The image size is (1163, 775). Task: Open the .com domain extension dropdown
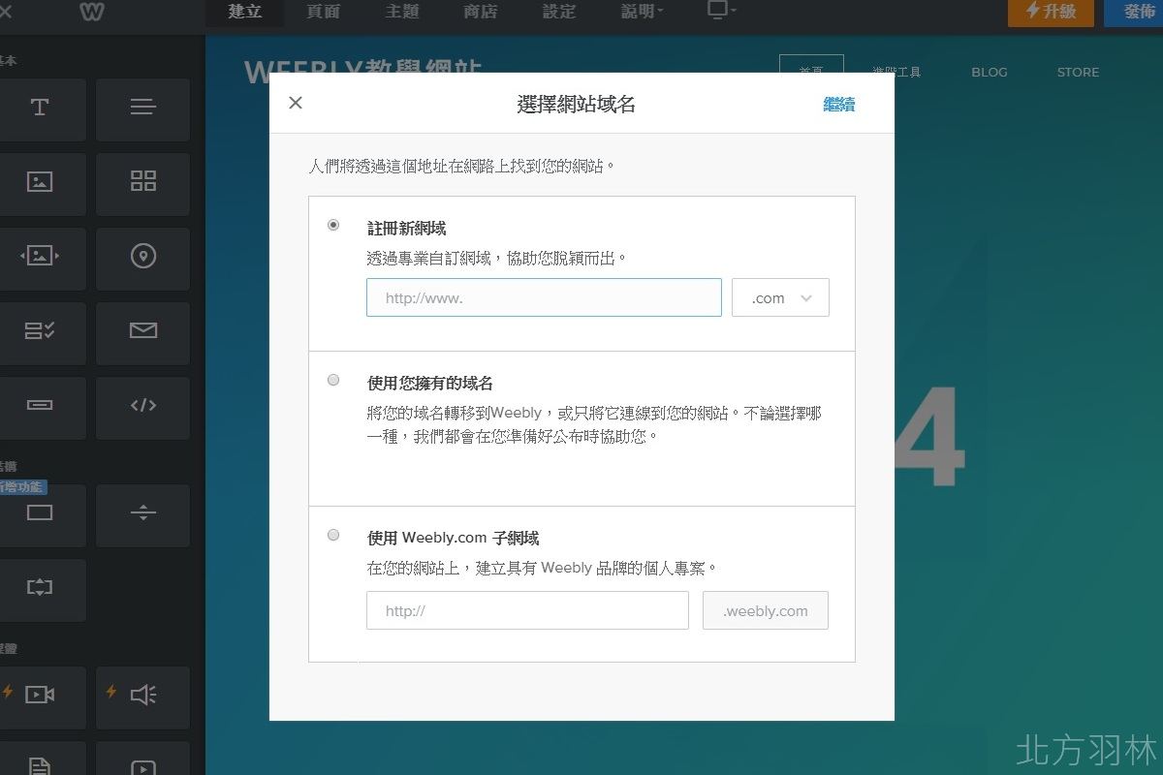tap(780, 297)
